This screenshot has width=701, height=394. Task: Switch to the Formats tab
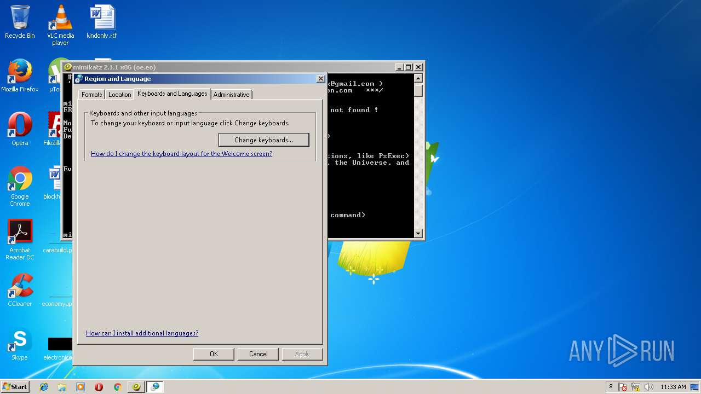click(x=91, y=95)
